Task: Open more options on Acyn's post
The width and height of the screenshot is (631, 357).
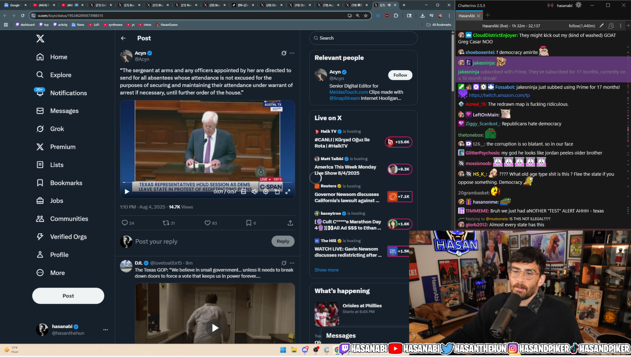Action: point(292,53)
